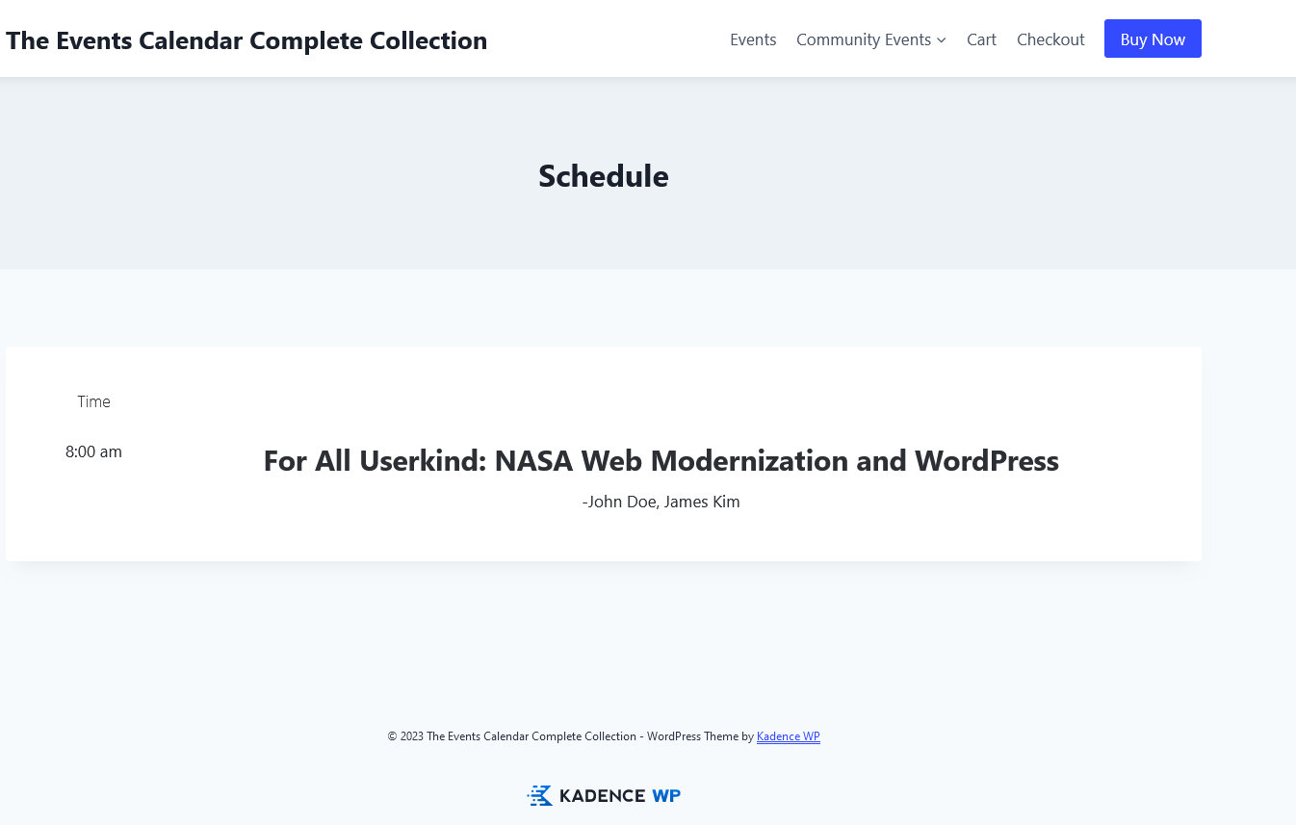Click the Buy Now button
Image resolution: width=1296 pixels, height=825 pixels.
1153,39
